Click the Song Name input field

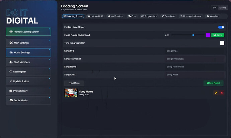[195, 67]
